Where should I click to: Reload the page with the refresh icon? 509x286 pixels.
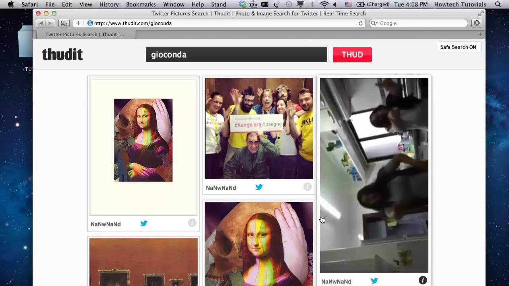pos(361,23)
